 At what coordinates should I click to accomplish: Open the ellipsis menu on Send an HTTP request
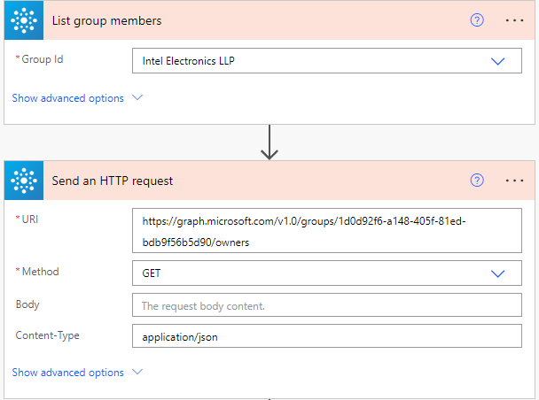point(514,181)
